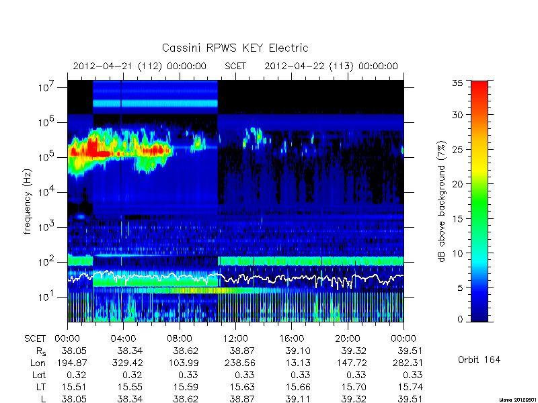This screenshot has height=403, width=538.
Task: Click the color bar tick value 0
Action: 460,320
